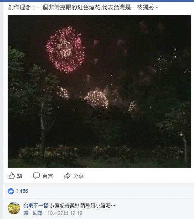
Task: Like the comment by 台東不一樣
Action: click(x=26, y=213)
